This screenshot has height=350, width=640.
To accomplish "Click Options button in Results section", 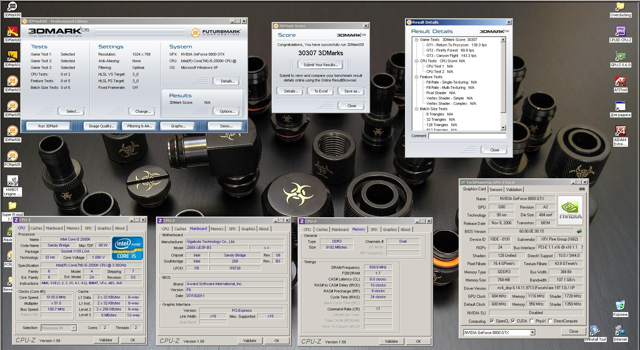I will [227, 111].
